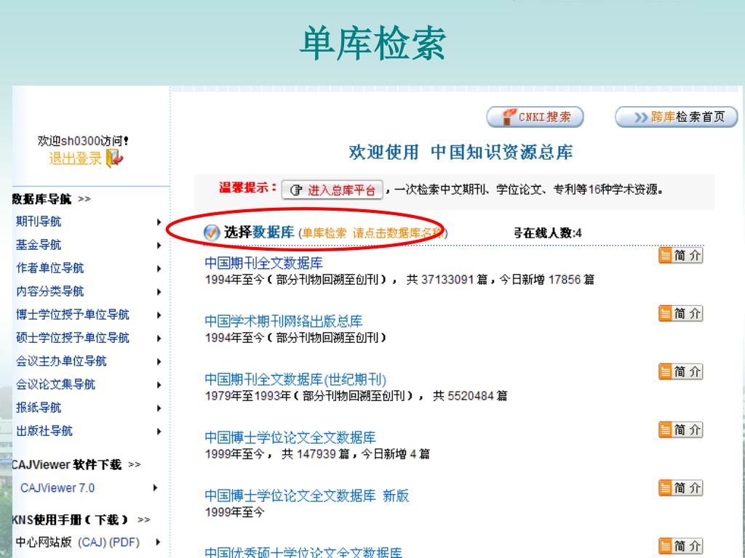Click 欢迎sh0300访问 text
This screenshot has width=745, height=558.
(83, 141)
